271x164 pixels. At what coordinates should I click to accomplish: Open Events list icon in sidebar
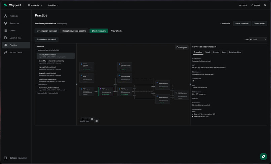click(x=5, y=31)
